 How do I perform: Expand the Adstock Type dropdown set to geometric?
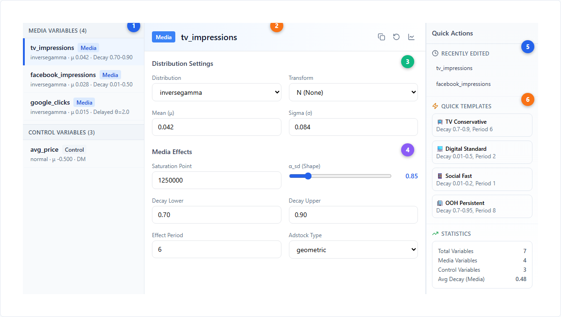pos(353,250)
